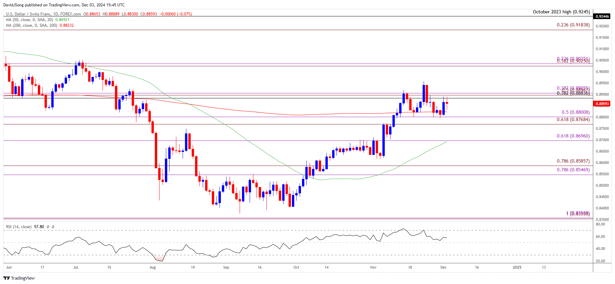Click the 0.84000 price axis label

point(602,208)
